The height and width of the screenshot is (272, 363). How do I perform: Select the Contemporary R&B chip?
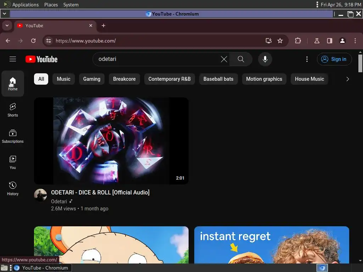pos(169,79)
